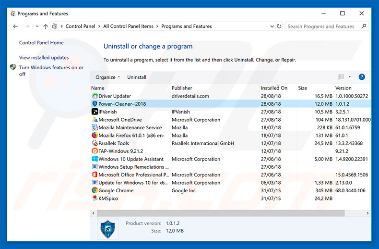The height and width of the screenshot is (249, 379).
Task: Open View installed updates link
Action: [x=44, y=57]
